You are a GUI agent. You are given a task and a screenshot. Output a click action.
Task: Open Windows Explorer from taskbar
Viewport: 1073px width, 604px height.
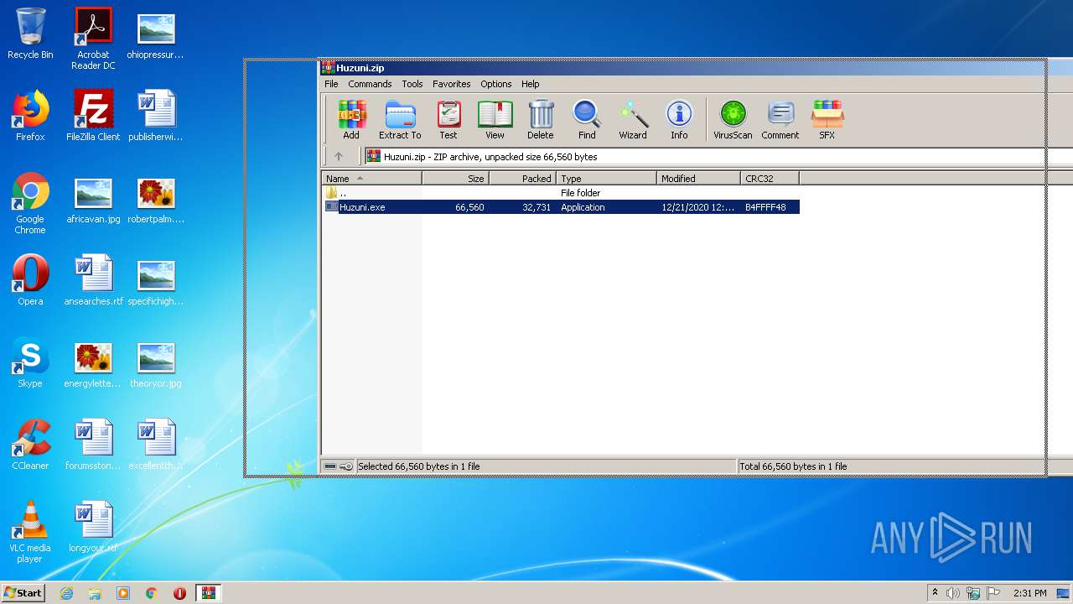point(95,593)
